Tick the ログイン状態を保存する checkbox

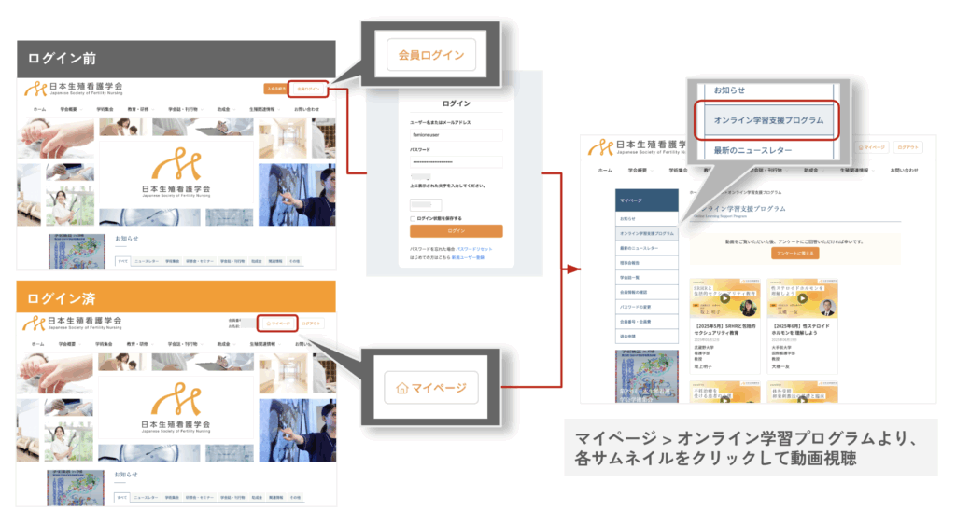[413, 218]
